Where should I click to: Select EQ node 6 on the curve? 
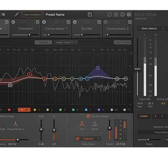(x=81, y=79)
